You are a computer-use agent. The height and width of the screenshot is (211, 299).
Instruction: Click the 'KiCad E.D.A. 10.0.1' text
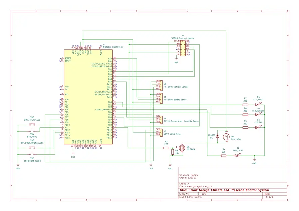tap(190, 197)
